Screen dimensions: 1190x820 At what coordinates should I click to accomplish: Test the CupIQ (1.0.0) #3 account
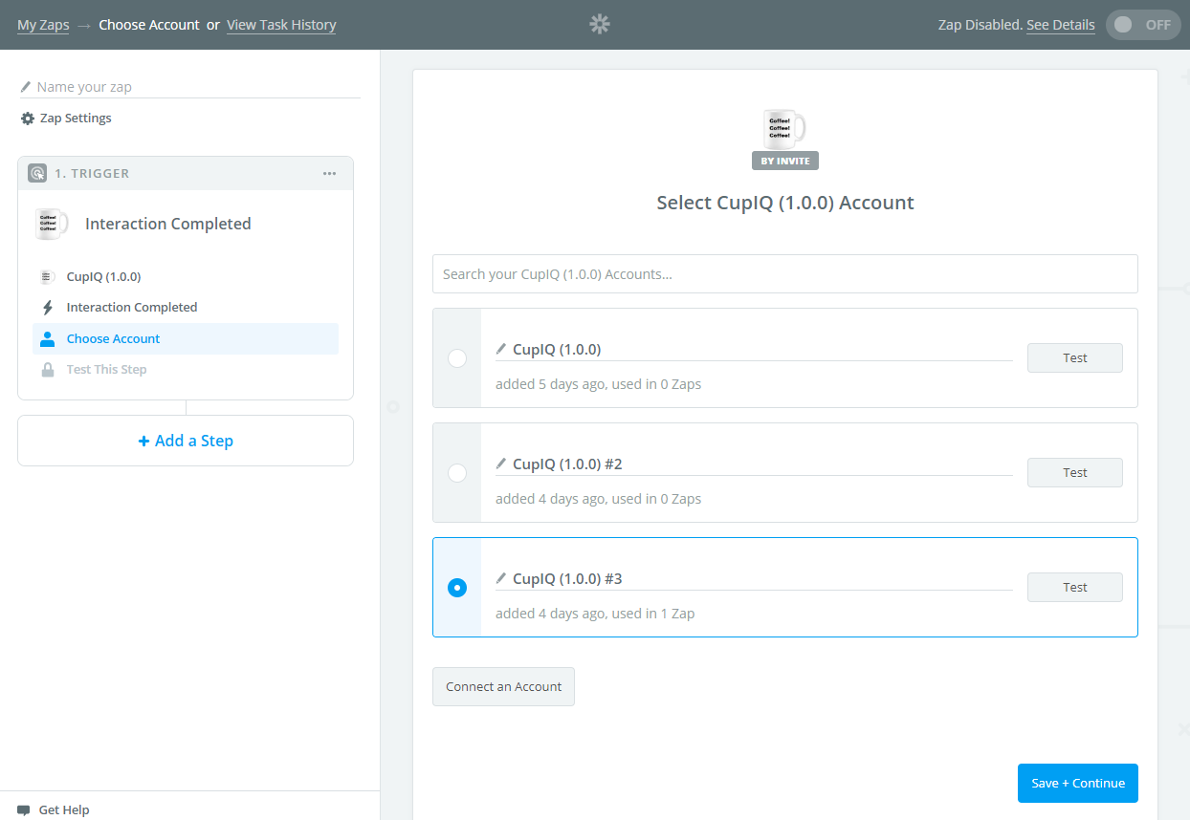[1075, 587]
